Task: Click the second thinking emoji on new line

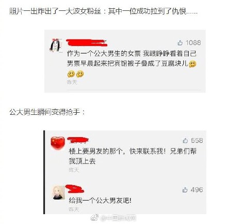Action: [x=71, y=74]
